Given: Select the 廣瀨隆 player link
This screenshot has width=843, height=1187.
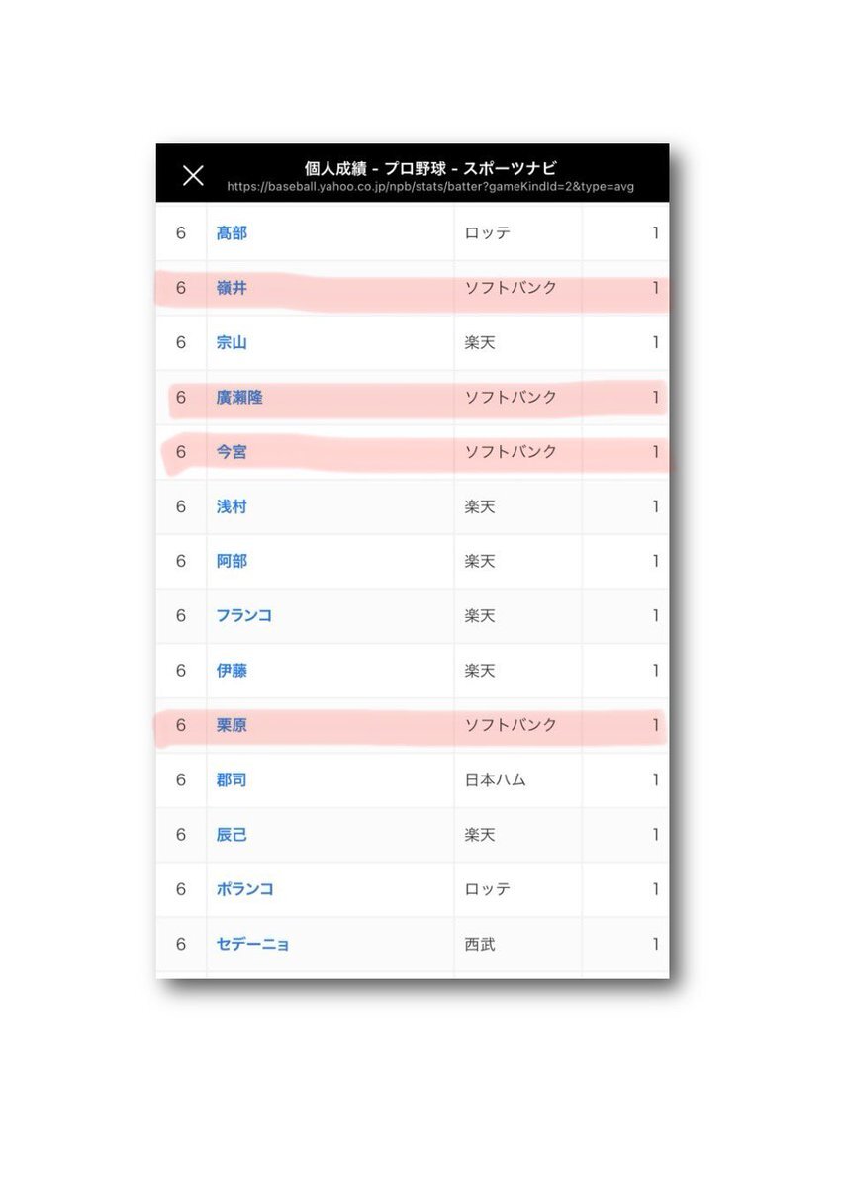Looking at the screenshot, I should point(239,398).
